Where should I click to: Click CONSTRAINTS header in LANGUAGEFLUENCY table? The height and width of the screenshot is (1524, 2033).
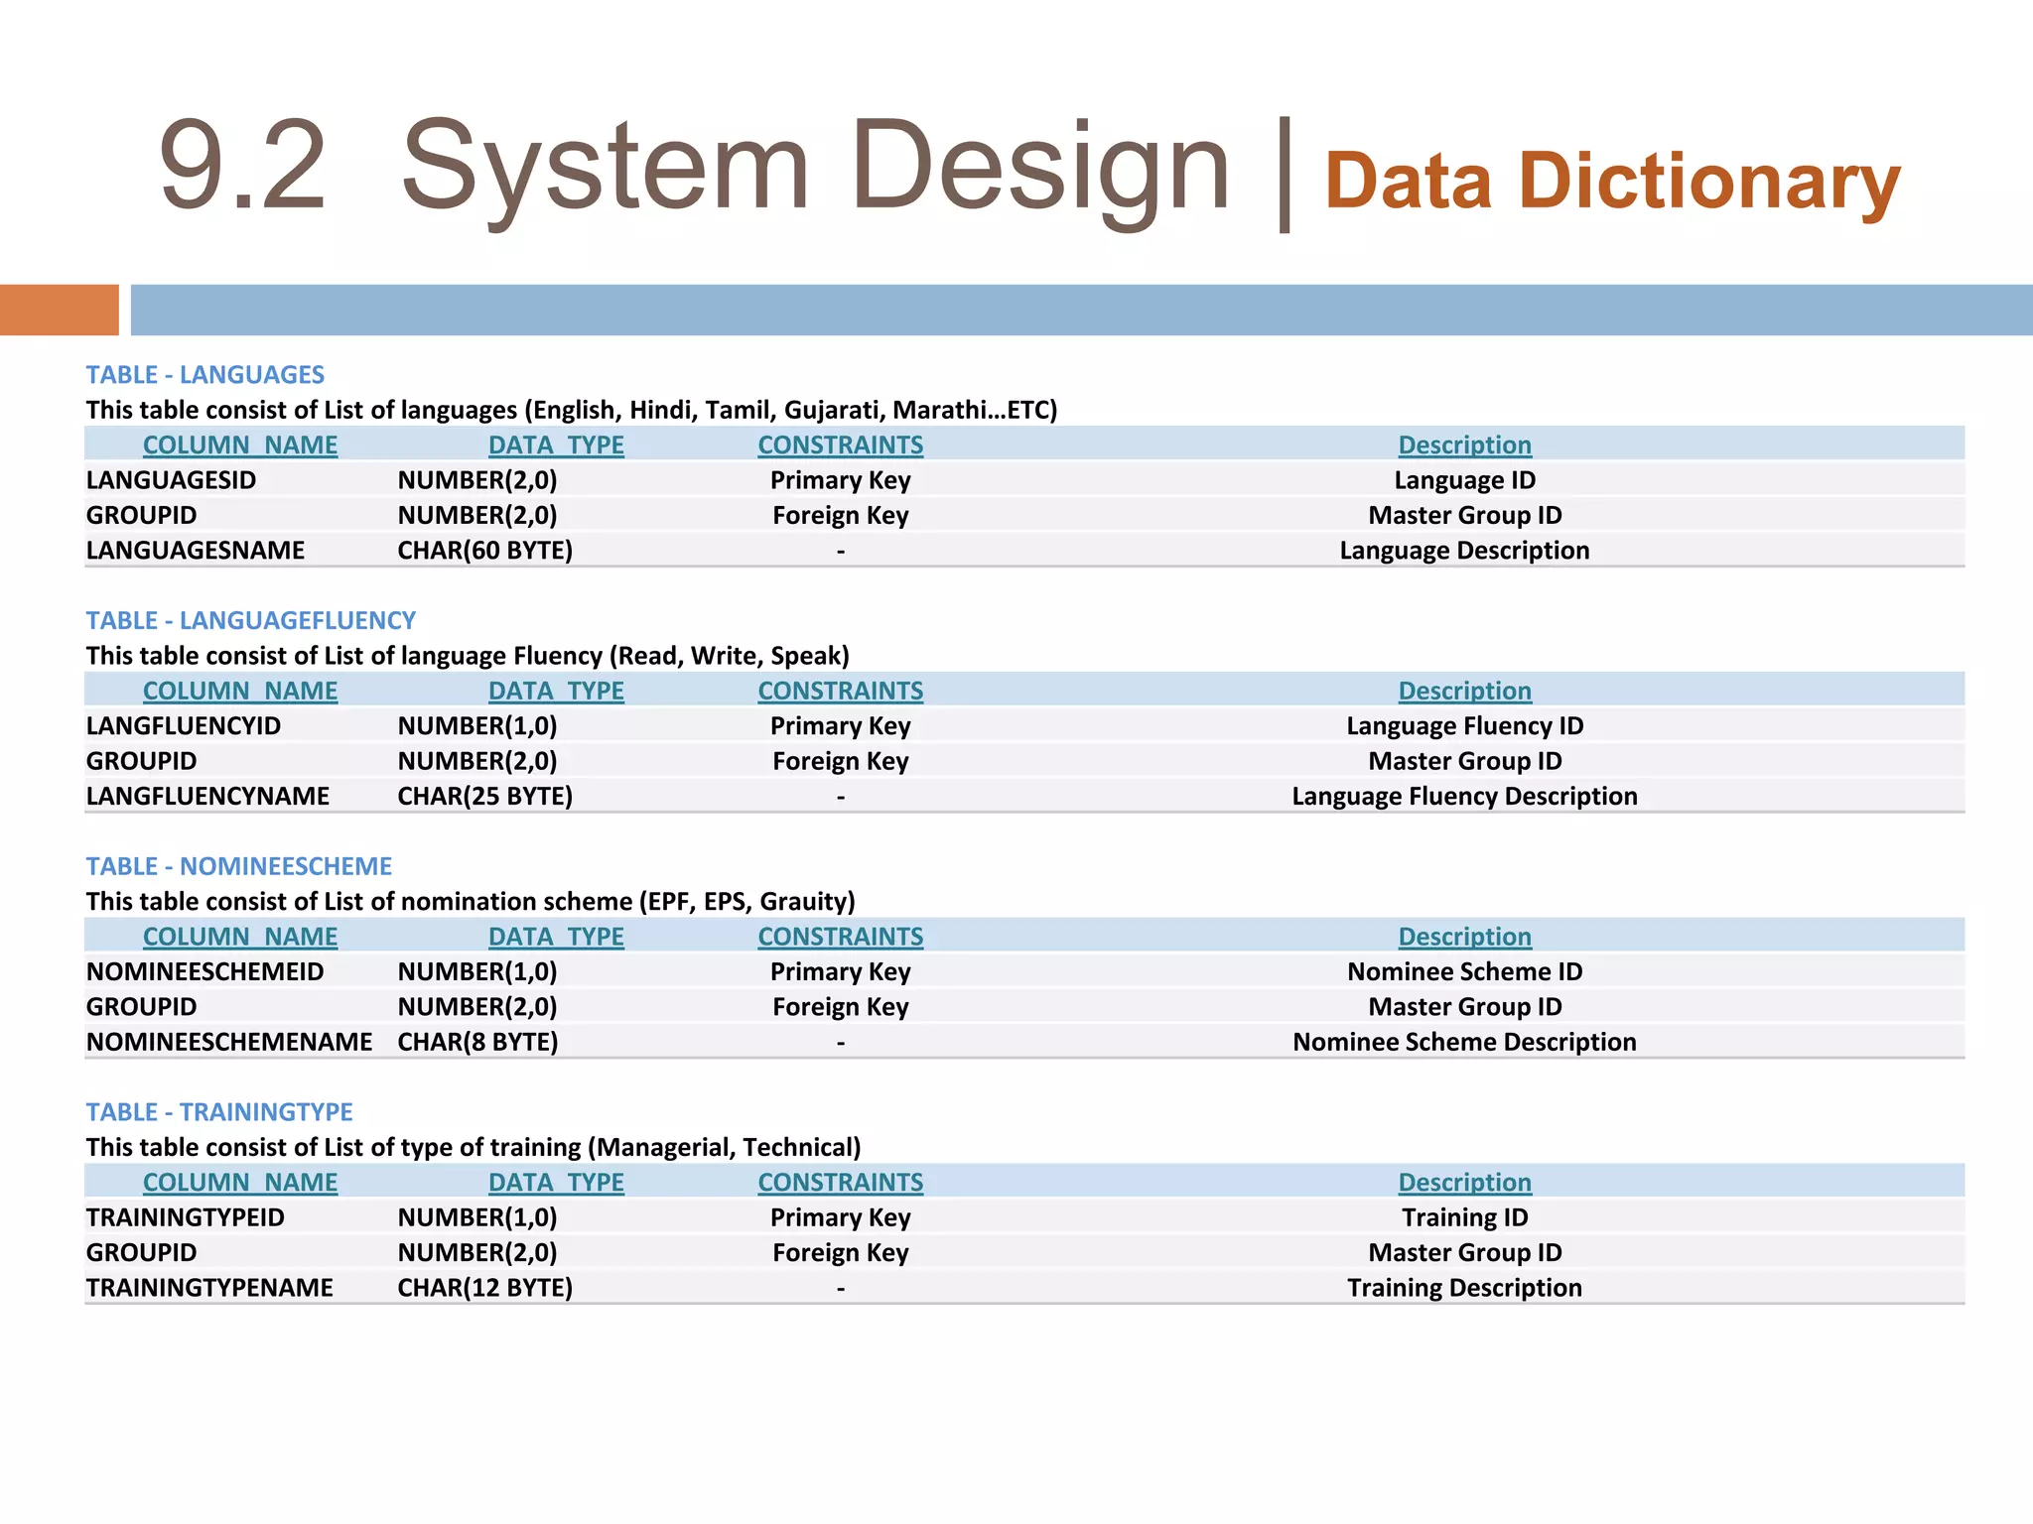(840, 691)
